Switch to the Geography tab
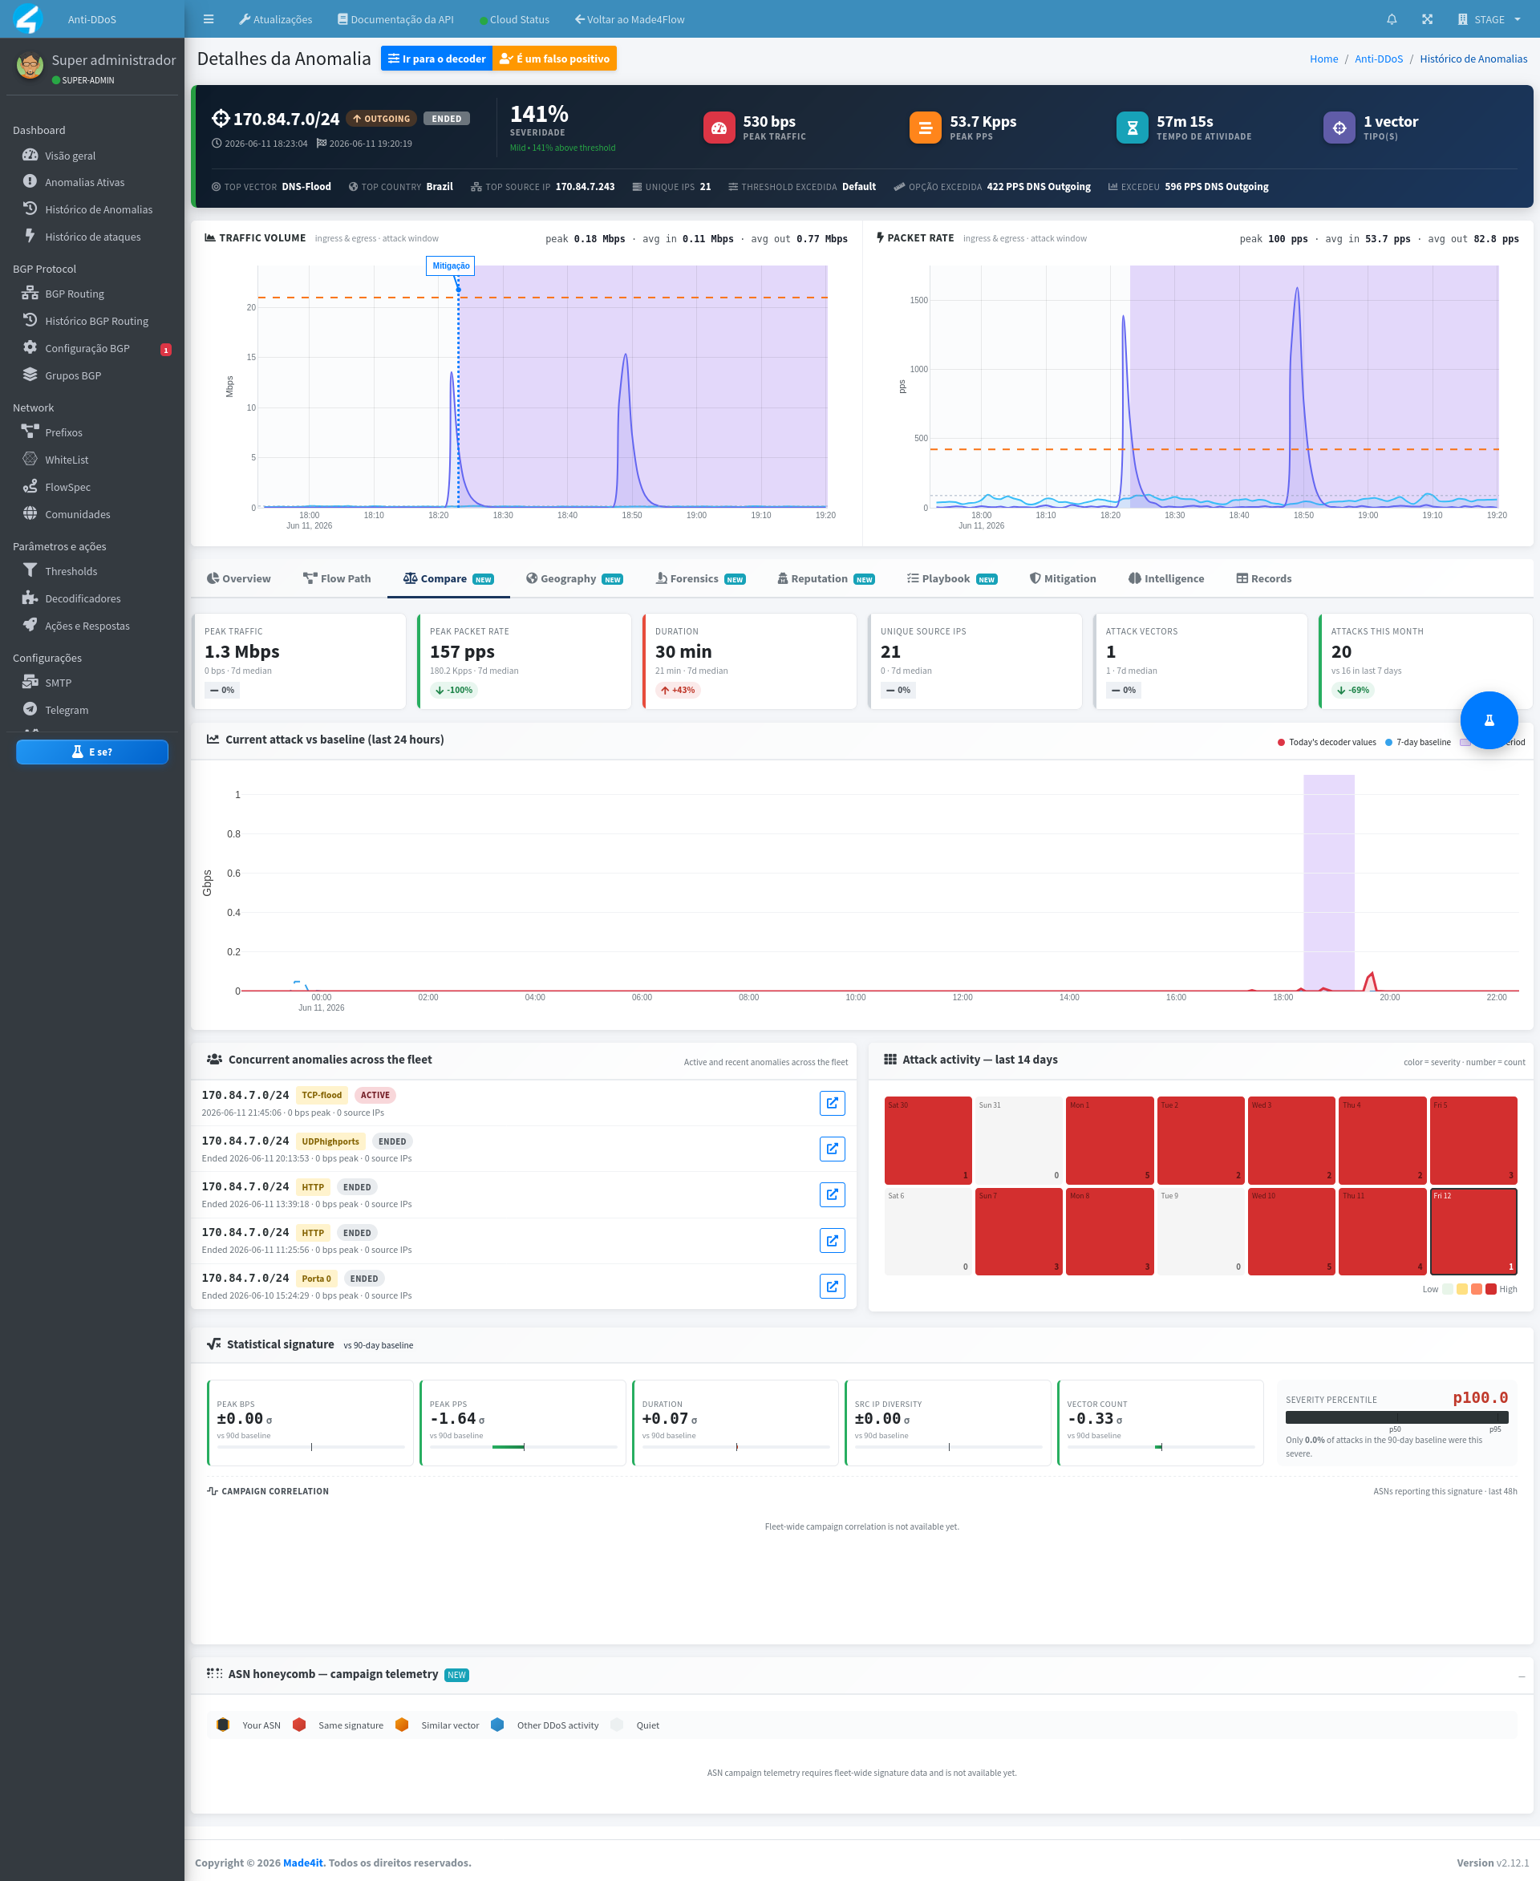 tap(574, 578)
